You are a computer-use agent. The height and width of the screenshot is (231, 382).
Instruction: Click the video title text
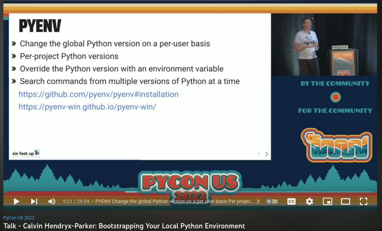124,226
